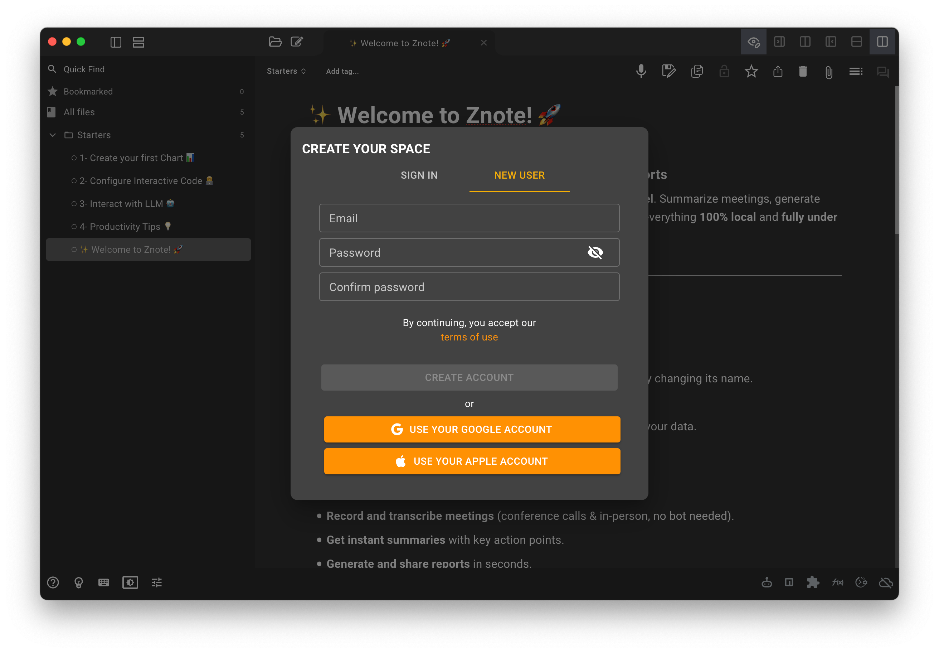Open the extensions puzzle piece icon

click(812, 582)
